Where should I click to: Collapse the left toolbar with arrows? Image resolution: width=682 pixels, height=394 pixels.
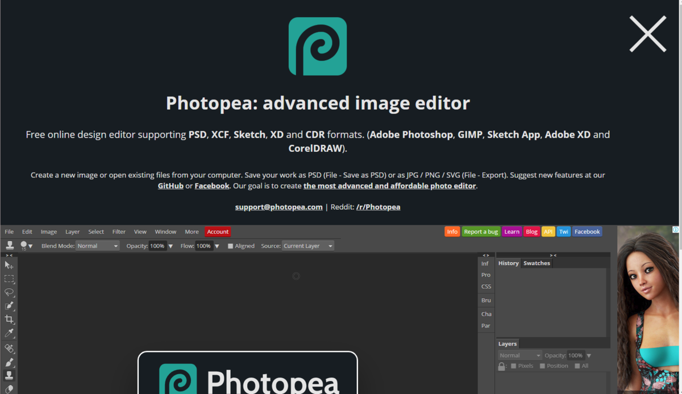(9, 255)
